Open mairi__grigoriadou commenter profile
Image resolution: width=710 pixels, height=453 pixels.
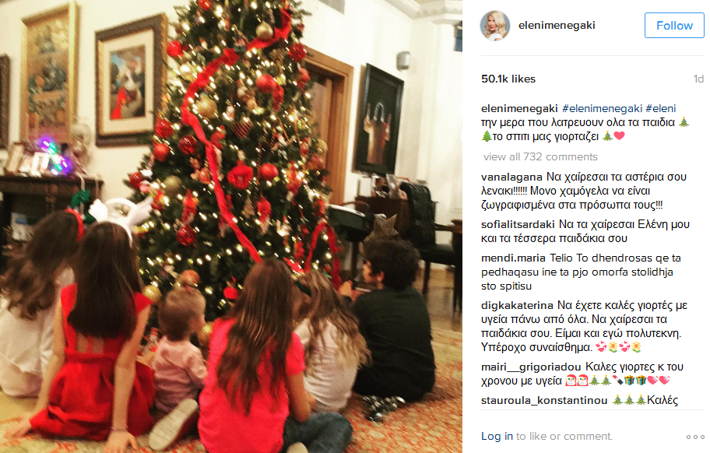531,367
